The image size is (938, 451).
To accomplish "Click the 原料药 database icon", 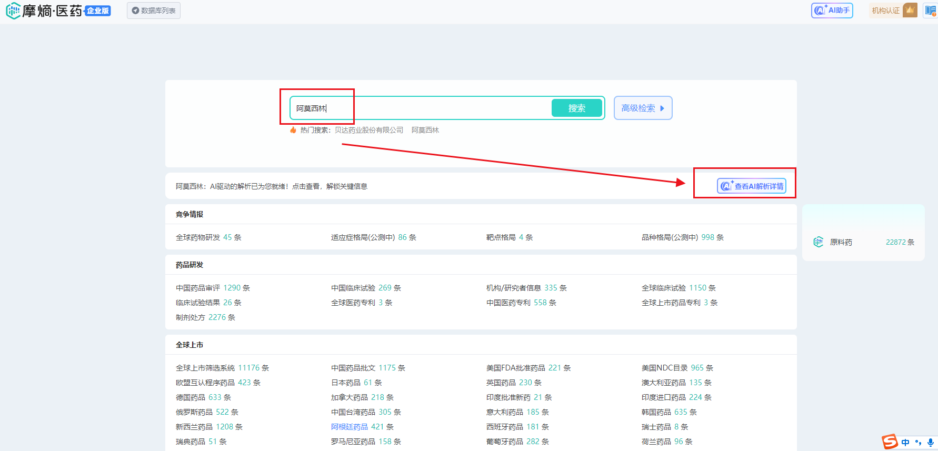I will tap(818, 242).
